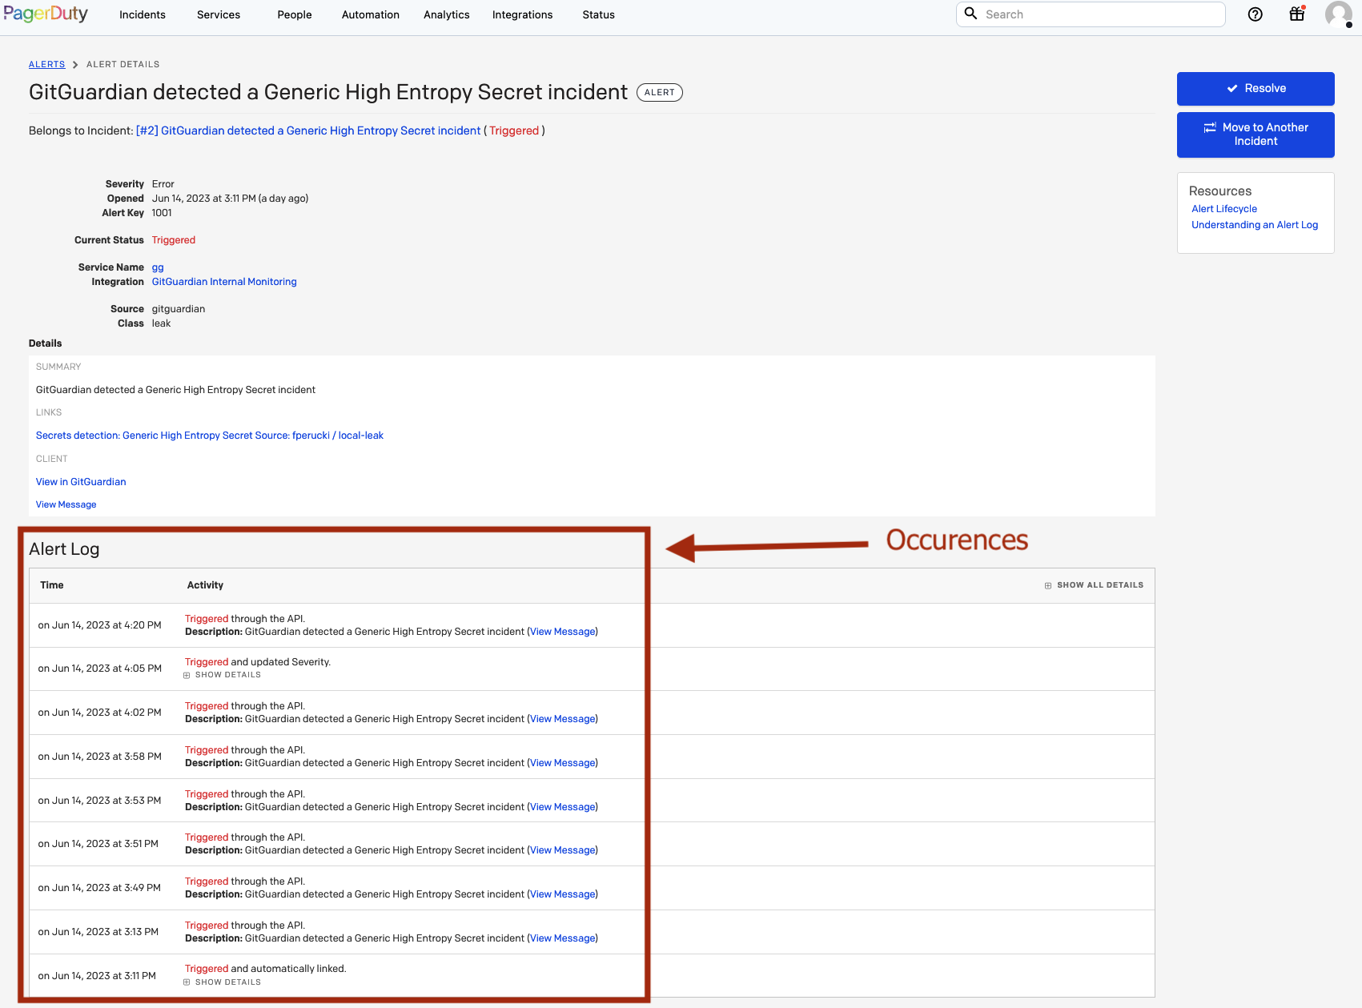Select the Alert Key value 1001
Screen dimensions: 1362x1008
click(x=162, y=213)
